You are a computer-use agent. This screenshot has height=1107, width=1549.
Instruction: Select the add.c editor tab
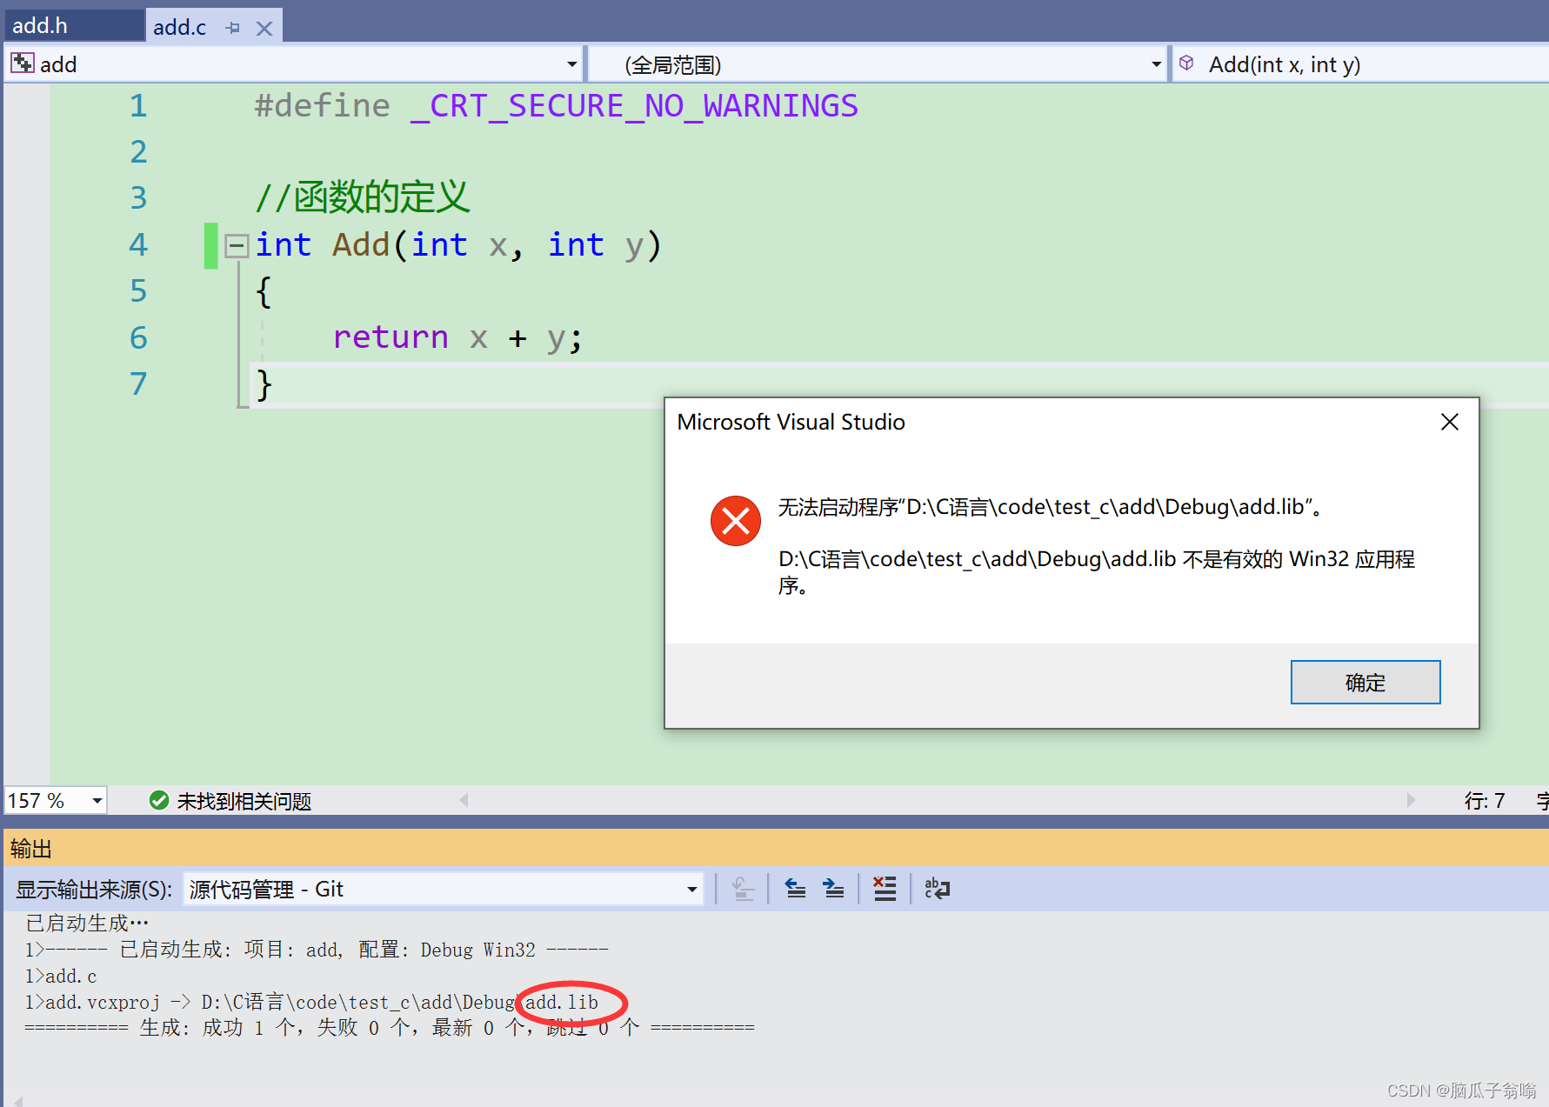coord(180,27)
